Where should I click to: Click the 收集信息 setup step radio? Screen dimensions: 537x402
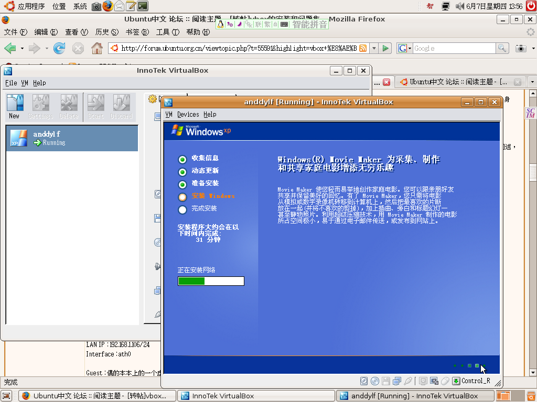[x=182, y=159]
